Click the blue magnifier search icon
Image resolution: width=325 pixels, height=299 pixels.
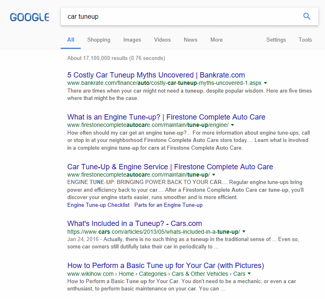[x=307, y=16]
